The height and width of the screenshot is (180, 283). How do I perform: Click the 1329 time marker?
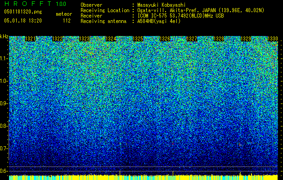[x=246, y=39]
